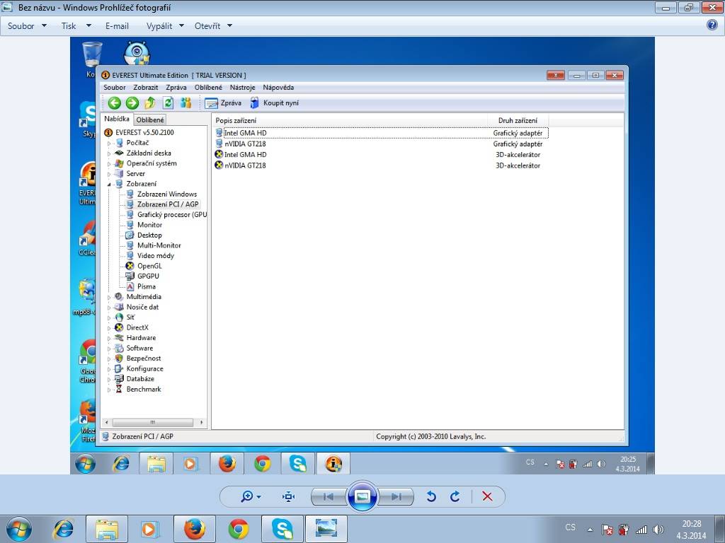725x543 pixels.
Task: Open the Nástroje menu in EVEREST
Action: coord(242,87)
